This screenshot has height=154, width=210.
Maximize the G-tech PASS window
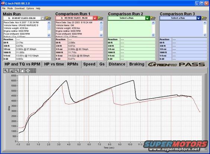pos(202,3)
